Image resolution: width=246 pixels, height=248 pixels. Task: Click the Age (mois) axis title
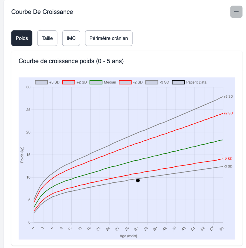pos(128,236)
